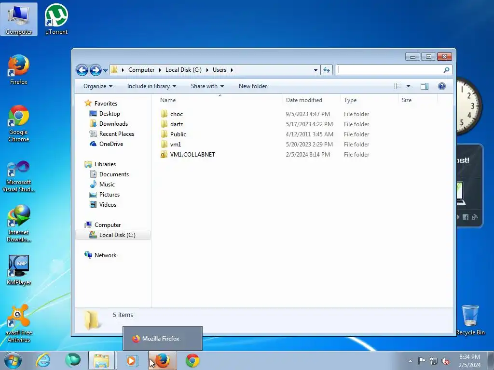Open the Windows Explorer taskbar button
Viewport: 494px width, 370px height.
point(102,360)
